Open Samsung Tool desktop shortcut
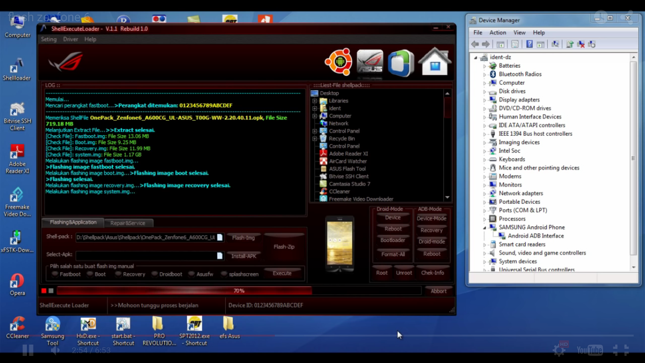Screen dimensions: 645x363 (x=52, y=331)
